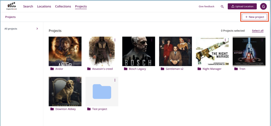This screenshot has height=126, width=271.
Task: Click the 0 Projects selected counter
Action: 233,31
